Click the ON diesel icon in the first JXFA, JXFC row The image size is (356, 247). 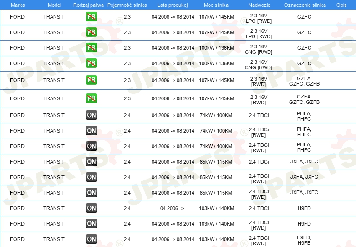(x=91, y=162)
